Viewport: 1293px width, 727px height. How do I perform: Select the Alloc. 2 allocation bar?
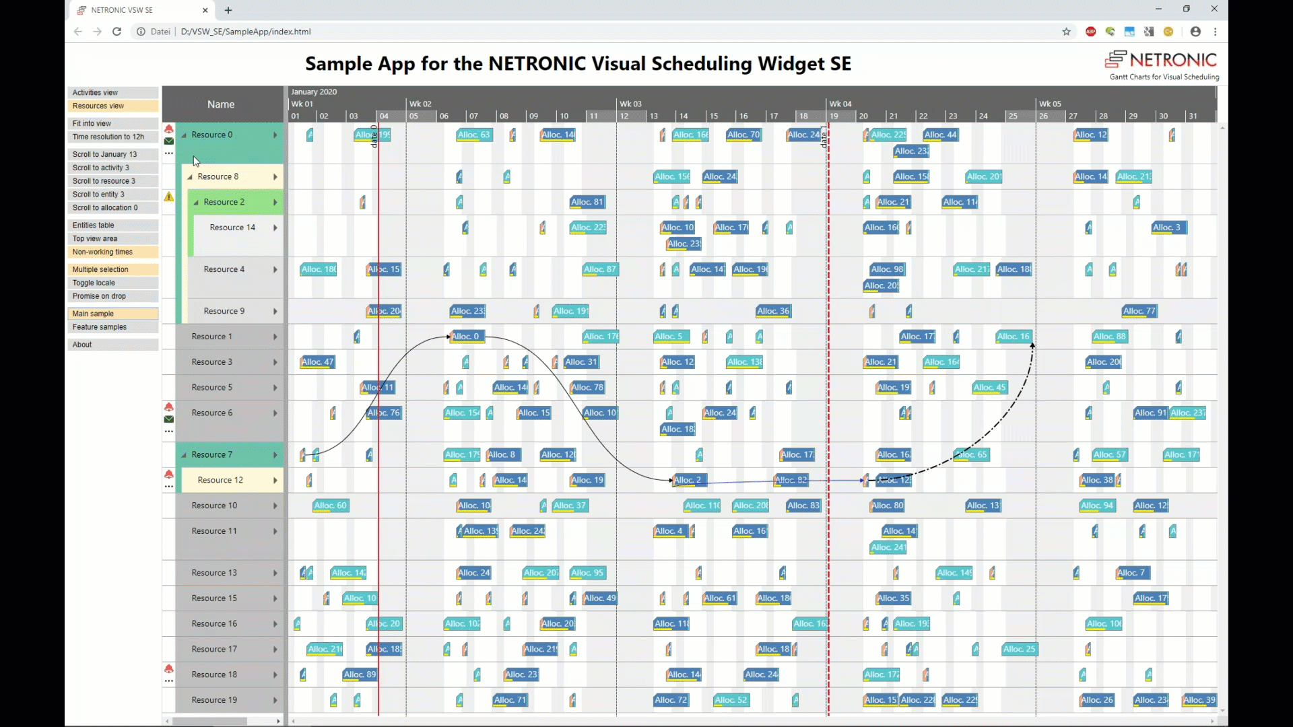point(688,480)
